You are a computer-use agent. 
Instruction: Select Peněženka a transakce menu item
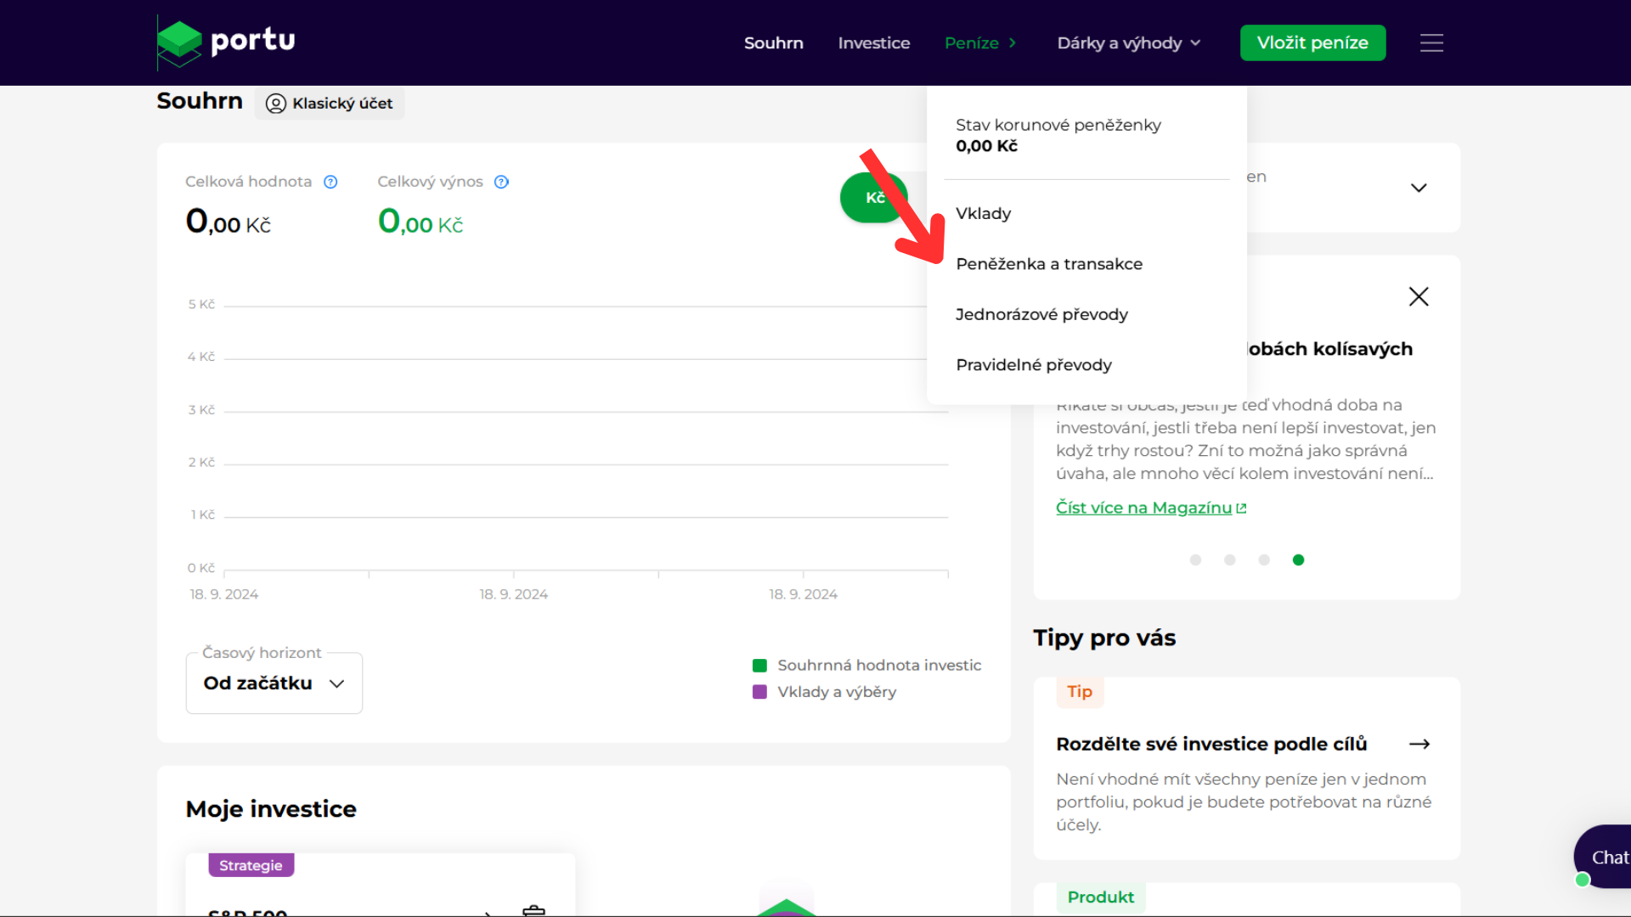(x=1049, y=264)
